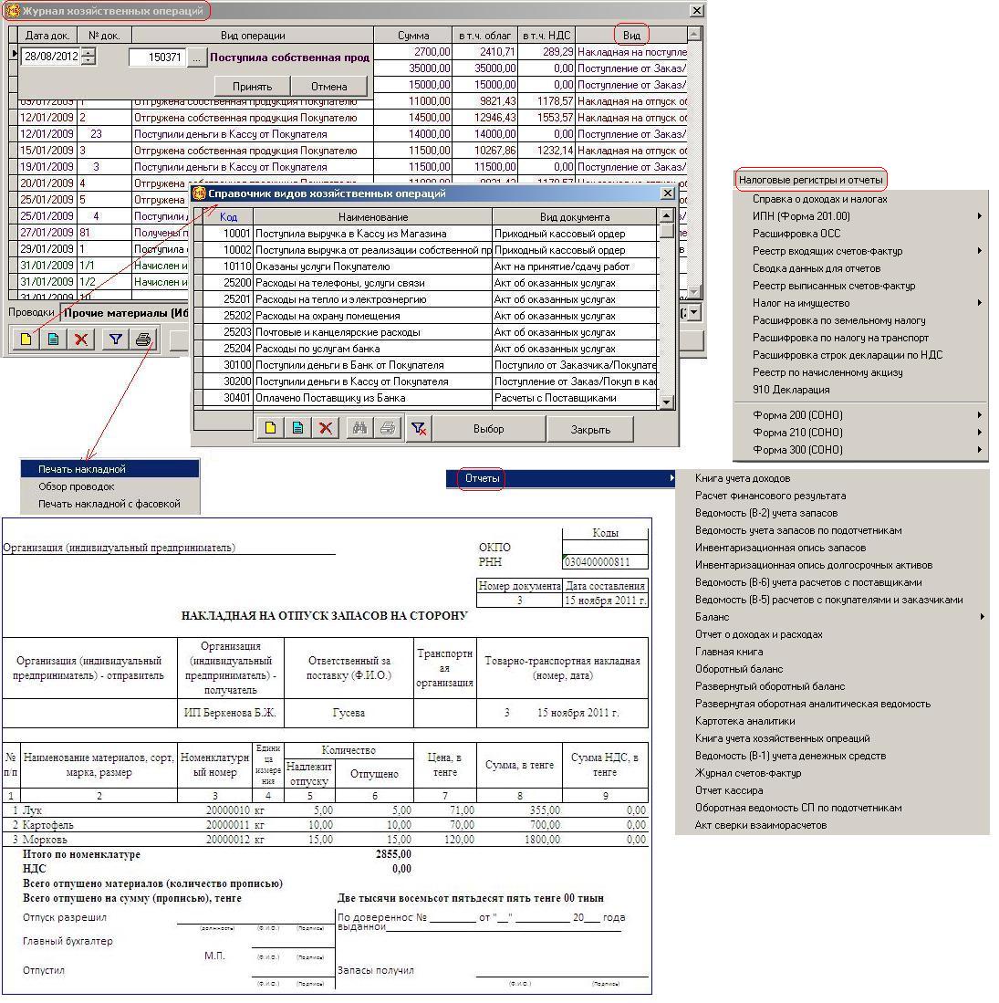Sort by the Код column header
This screenshot has height=1003, width=999.
tap(228, 217)
